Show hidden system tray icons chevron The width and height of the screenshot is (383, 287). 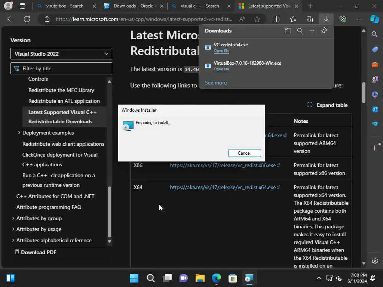click(319, 278)
